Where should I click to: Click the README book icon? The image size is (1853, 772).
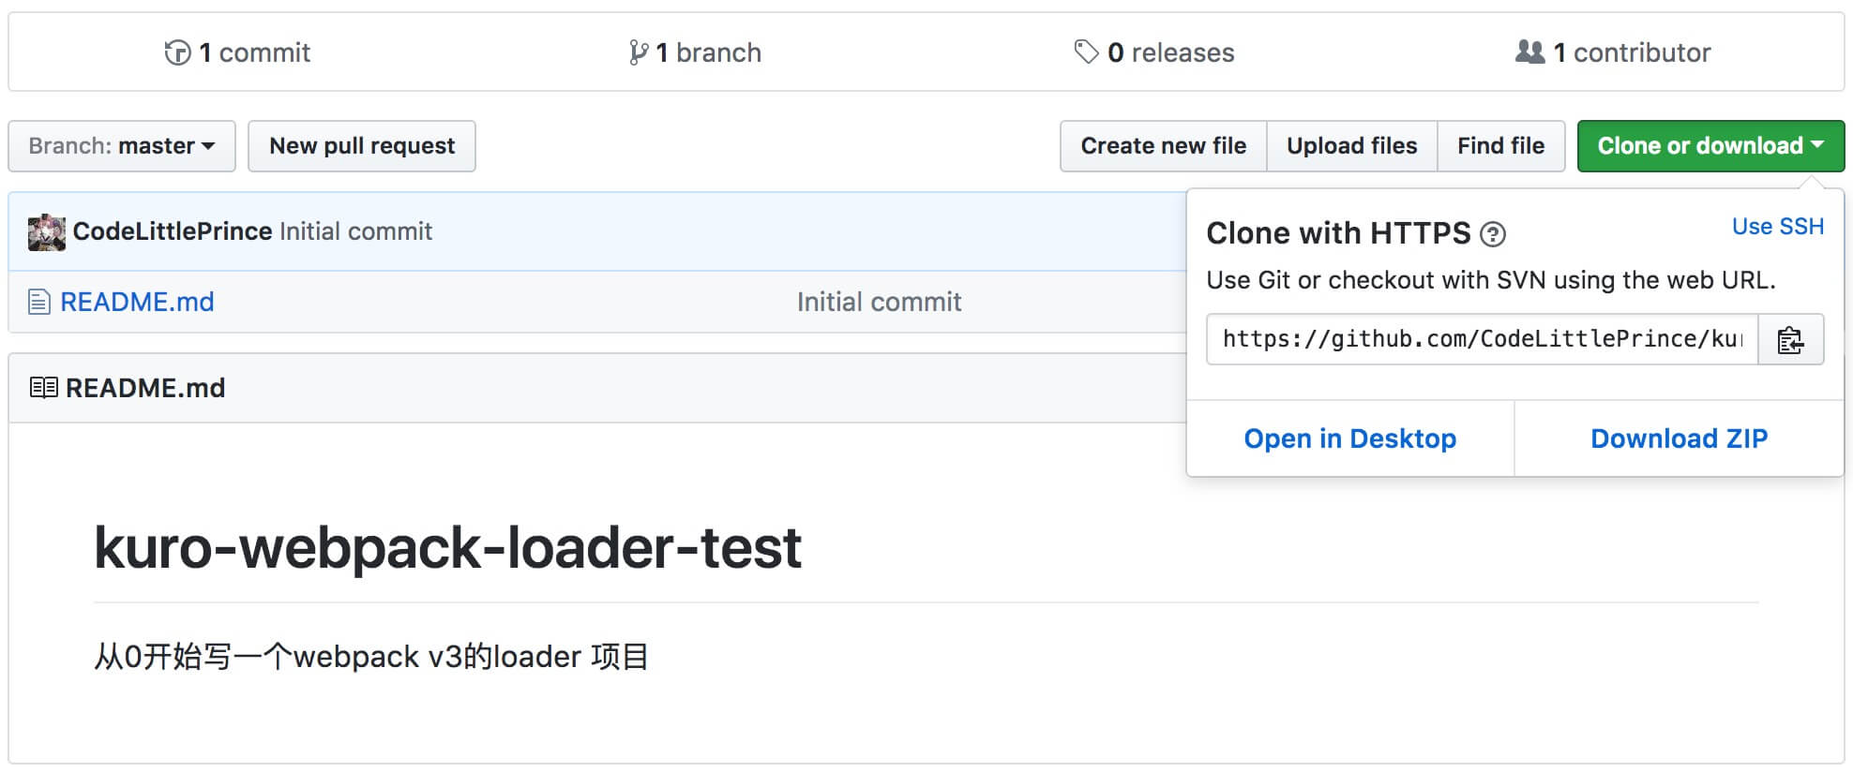click(43, 388)
